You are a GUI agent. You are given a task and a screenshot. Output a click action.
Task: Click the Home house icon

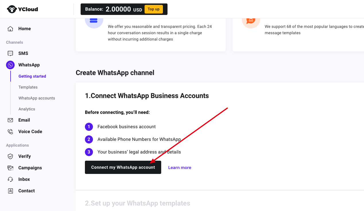[x=10, y=29]
